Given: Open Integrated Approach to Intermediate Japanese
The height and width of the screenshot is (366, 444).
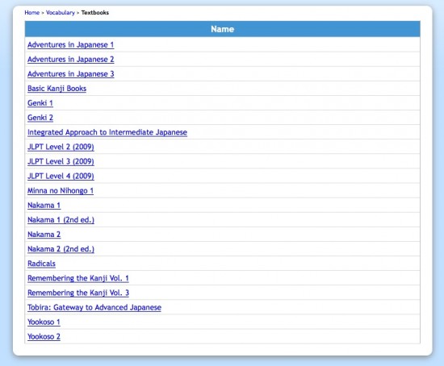Looking at the screenshot, I should [x=107, y=132].
